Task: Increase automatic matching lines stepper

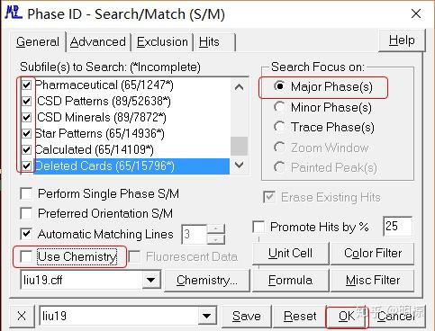Action: 216,229
